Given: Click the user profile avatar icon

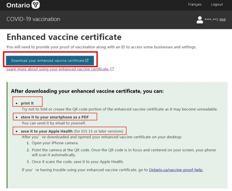Looking at the screenshot, I should coord(200,20).
